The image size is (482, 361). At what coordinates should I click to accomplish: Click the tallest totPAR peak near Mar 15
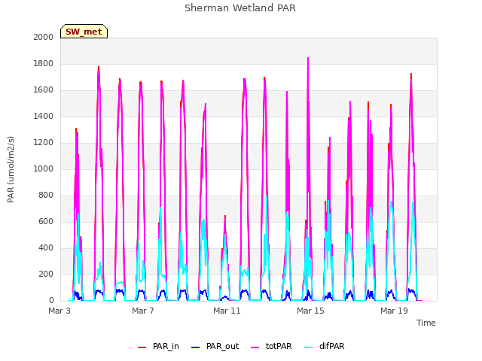pyautogui.click(x=308, y=58)
